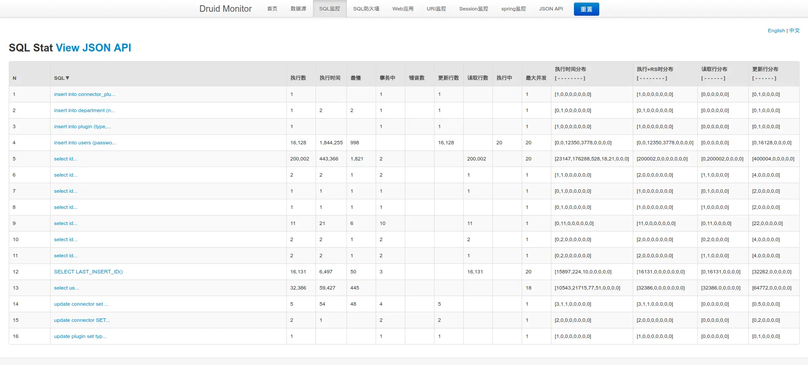This screenshot has height=365, width=808.
Task: Open the Web应用 tab
Action: click(x=403, y=9)
